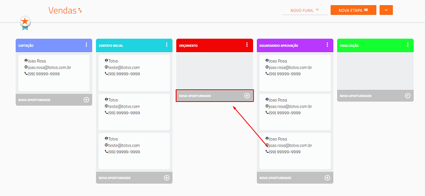Open the Novo Funil dropdown

[305, 10]
